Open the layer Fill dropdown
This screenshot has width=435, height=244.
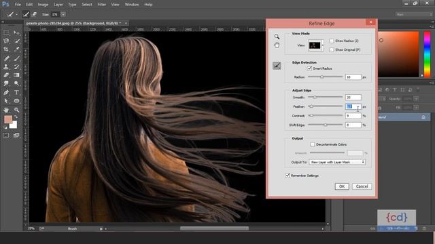(x=416, y=108)
